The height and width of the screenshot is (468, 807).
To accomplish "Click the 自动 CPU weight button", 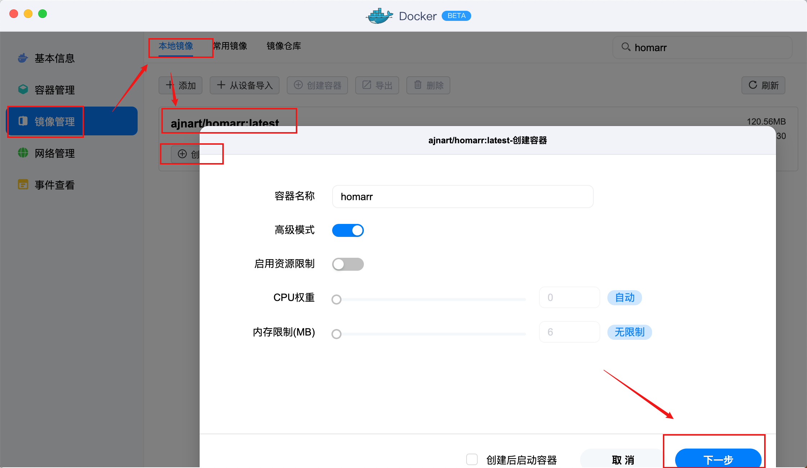I will click(x=624, y=298).
